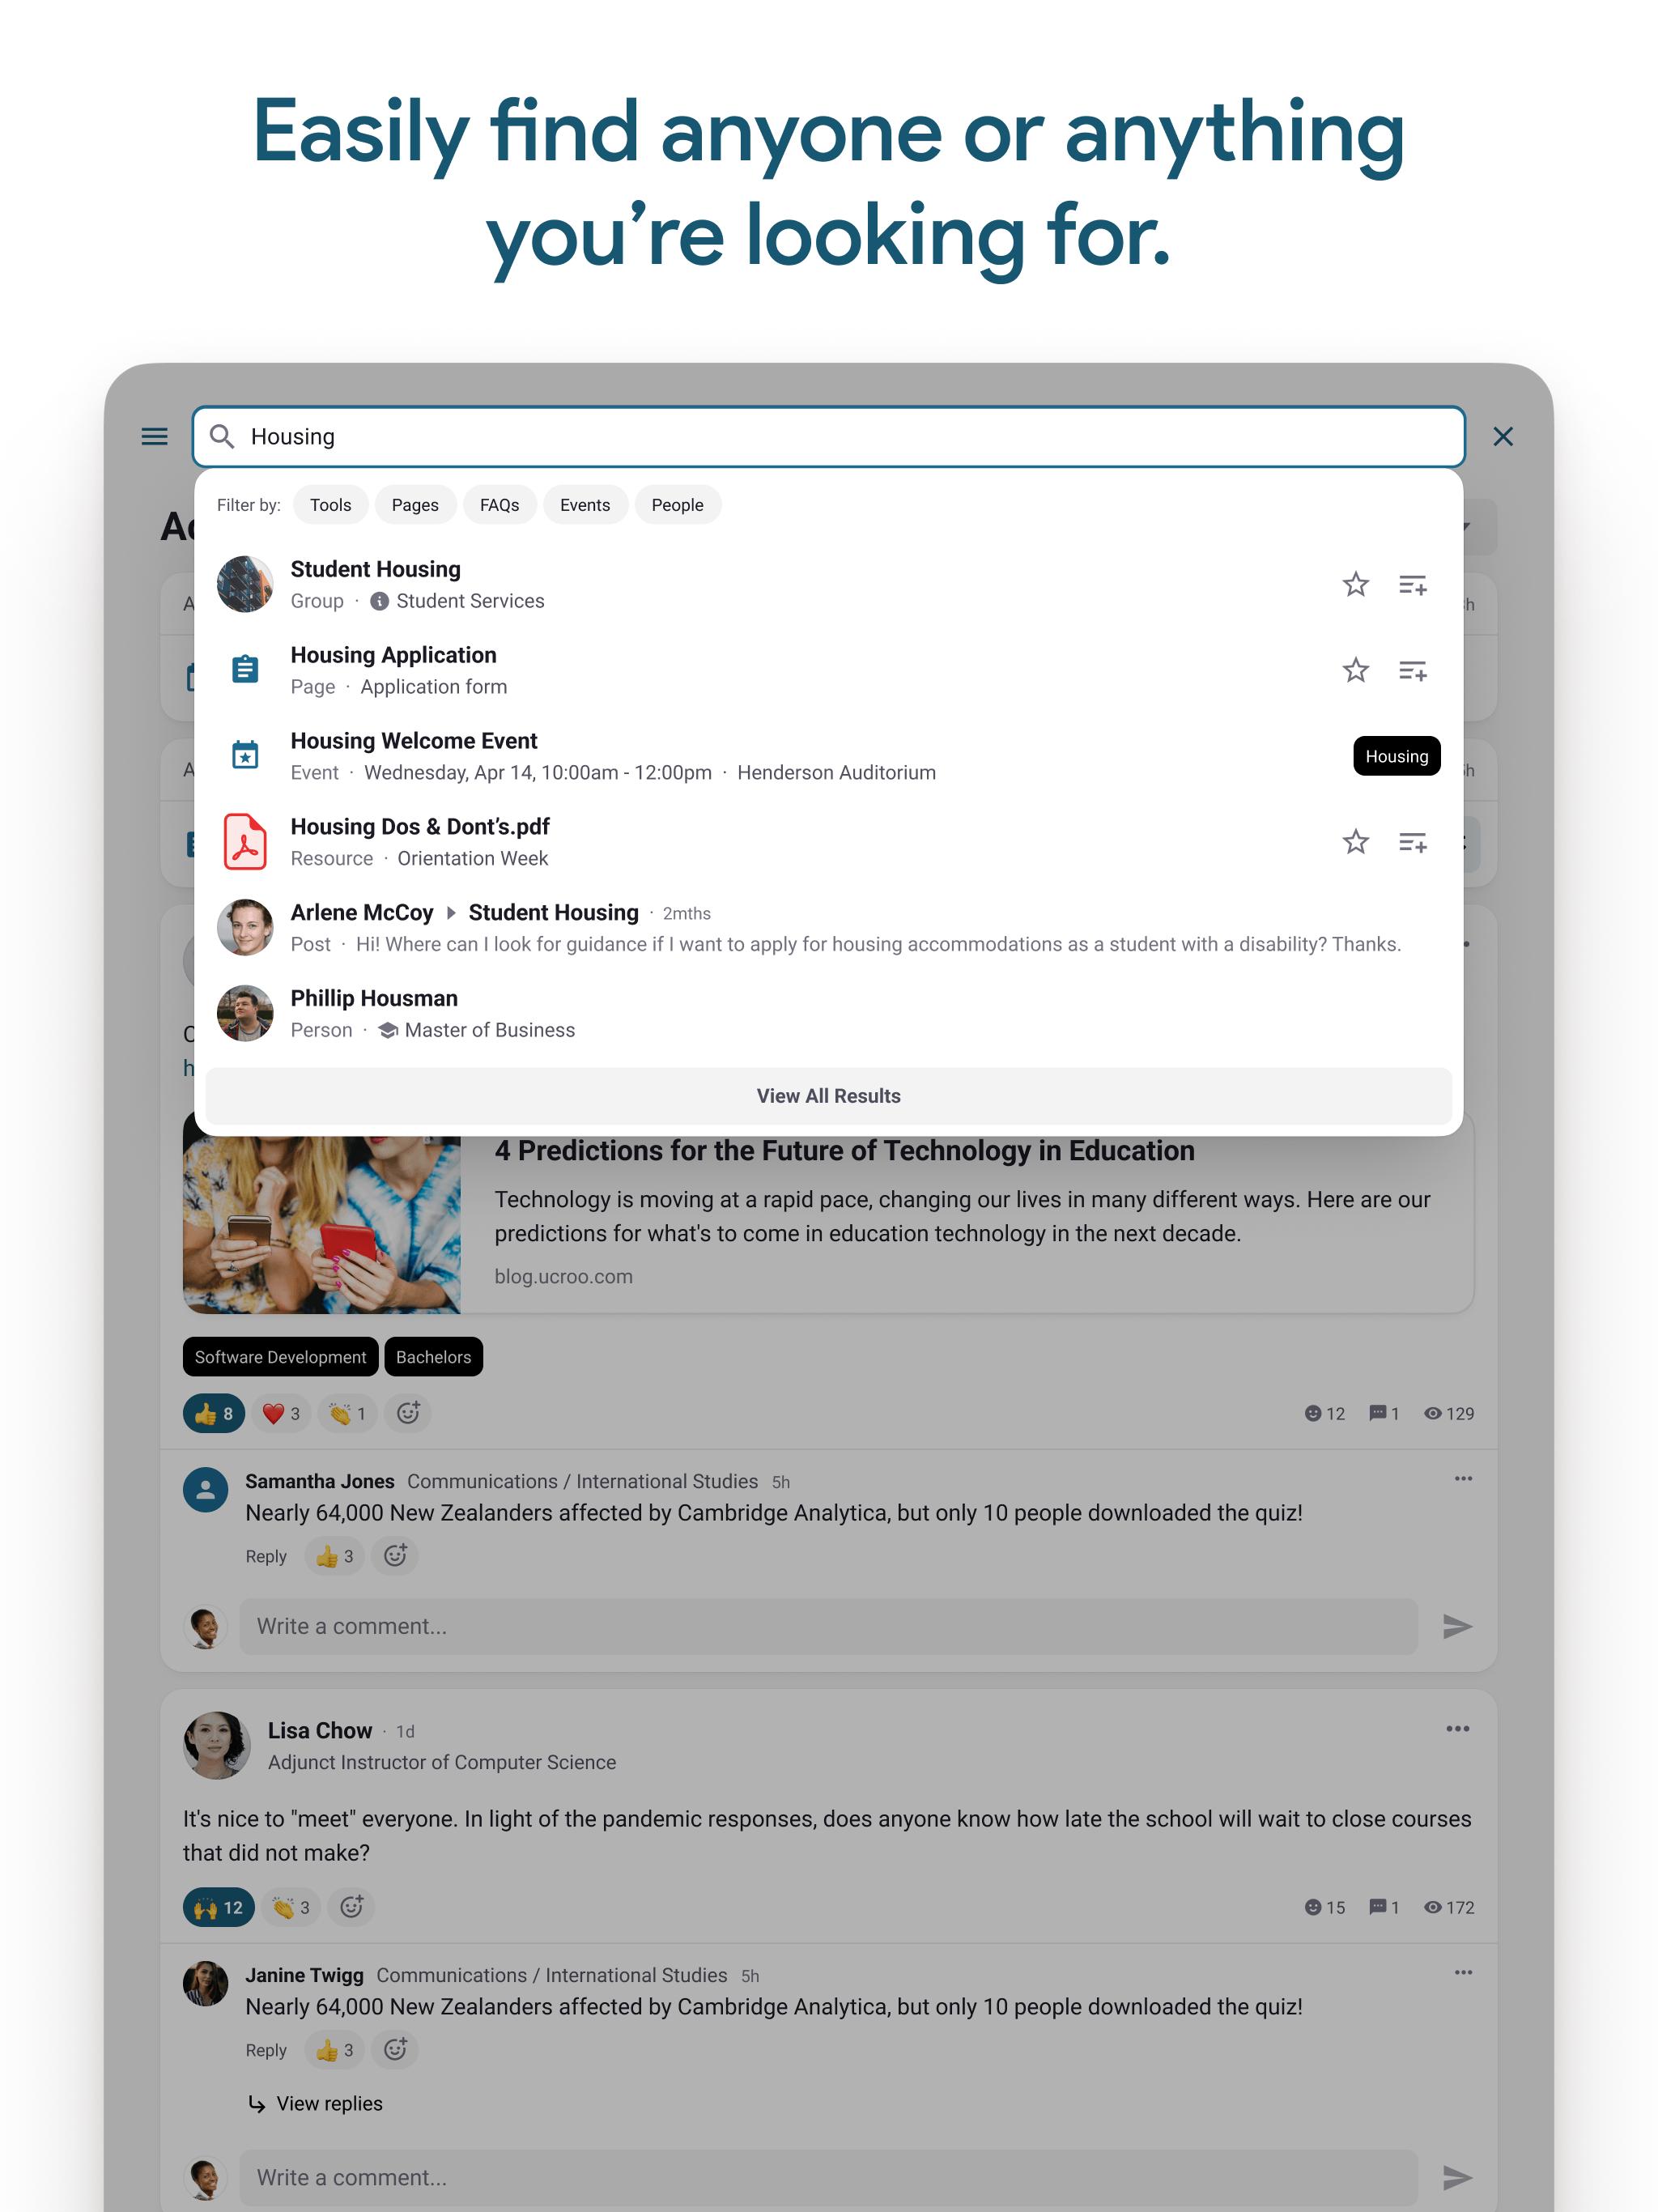Star the Housing Dos & Dont's.pdf resource
This screenshot has width=1658, height=2212.
pyautogui.click(x=1355, y=842)
